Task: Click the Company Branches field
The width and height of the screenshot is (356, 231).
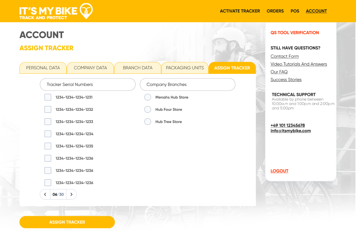Action: (187, 85)
